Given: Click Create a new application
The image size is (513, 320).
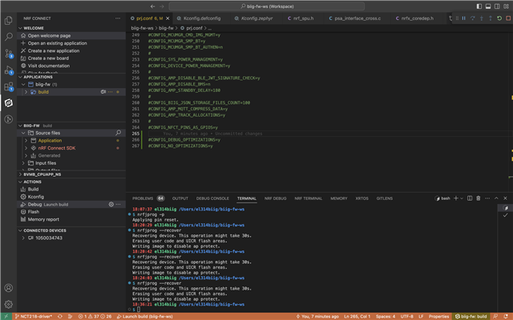Looking at the screenshot, I should (54, 50).
